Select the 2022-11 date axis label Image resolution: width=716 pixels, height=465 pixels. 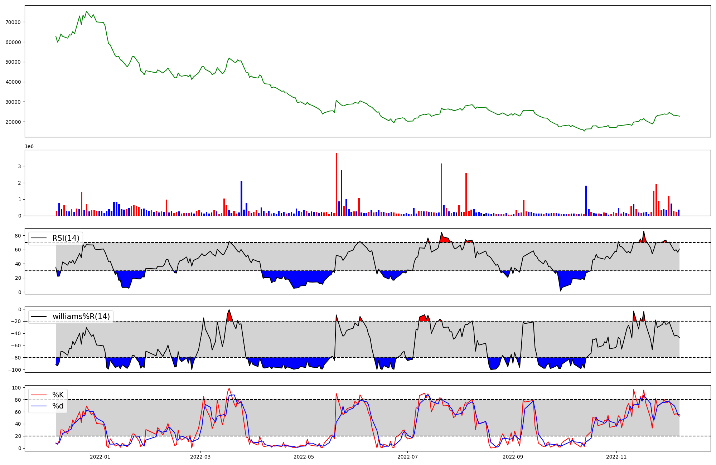[616, 457]
